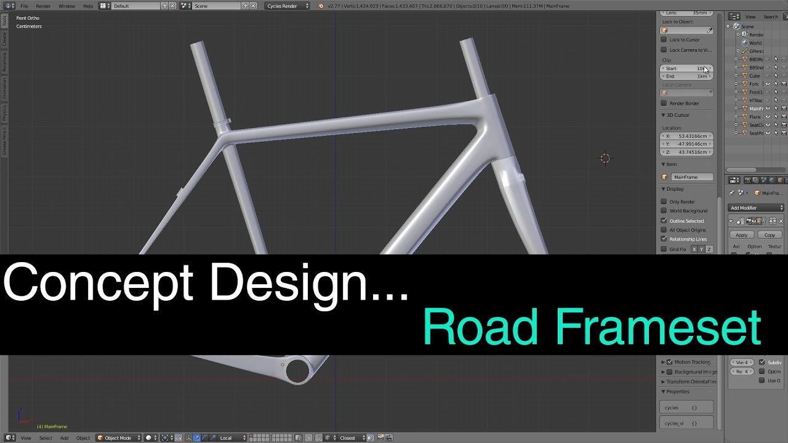Click the screen layout browse icon

[105, 6]
